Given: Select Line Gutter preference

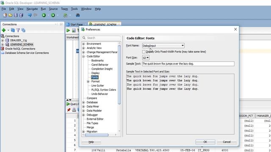Looking at the screenshot, I should pyautogui.click(x=98, y=85).
